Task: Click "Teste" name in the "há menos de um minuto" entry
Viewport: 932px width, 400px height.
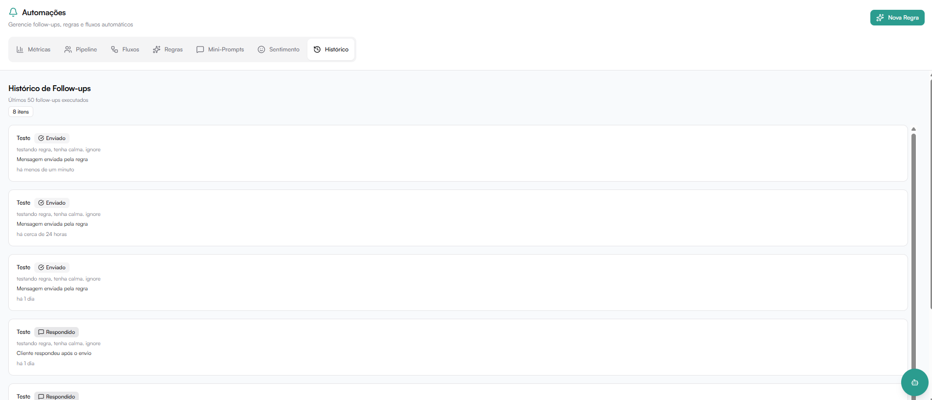Action: click(23, 138)
